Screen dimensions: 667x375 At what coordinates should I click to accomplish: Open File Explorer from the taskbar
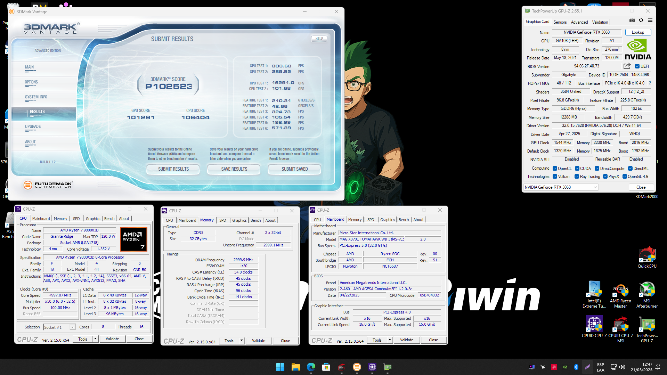tap(295, 367)
